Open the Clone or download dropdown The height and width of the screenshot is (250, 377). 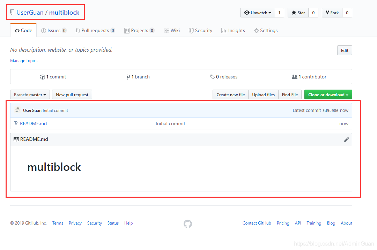[328, 94]
